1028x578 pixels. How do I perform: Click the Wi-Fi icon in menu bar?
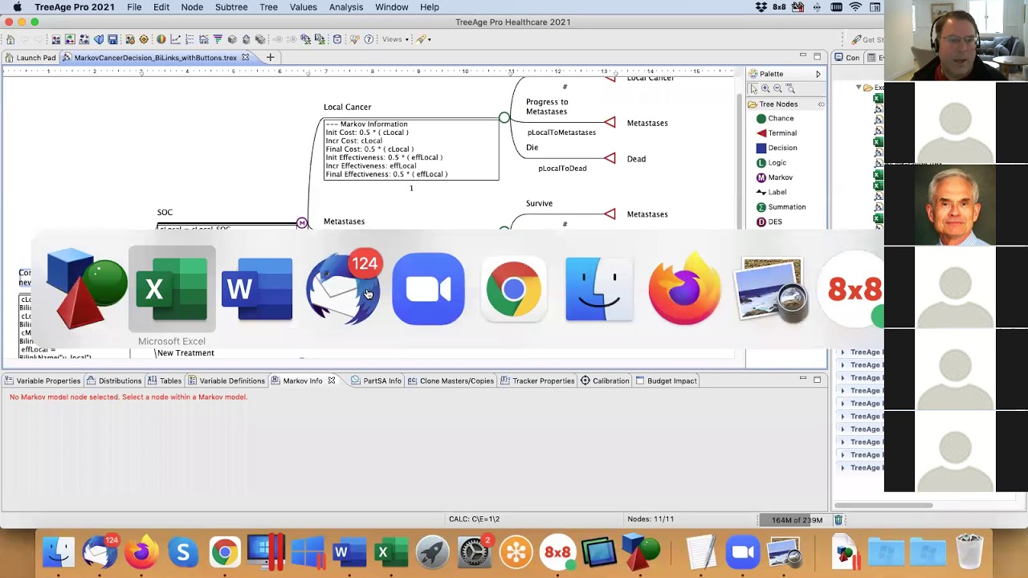pos(855,7)
